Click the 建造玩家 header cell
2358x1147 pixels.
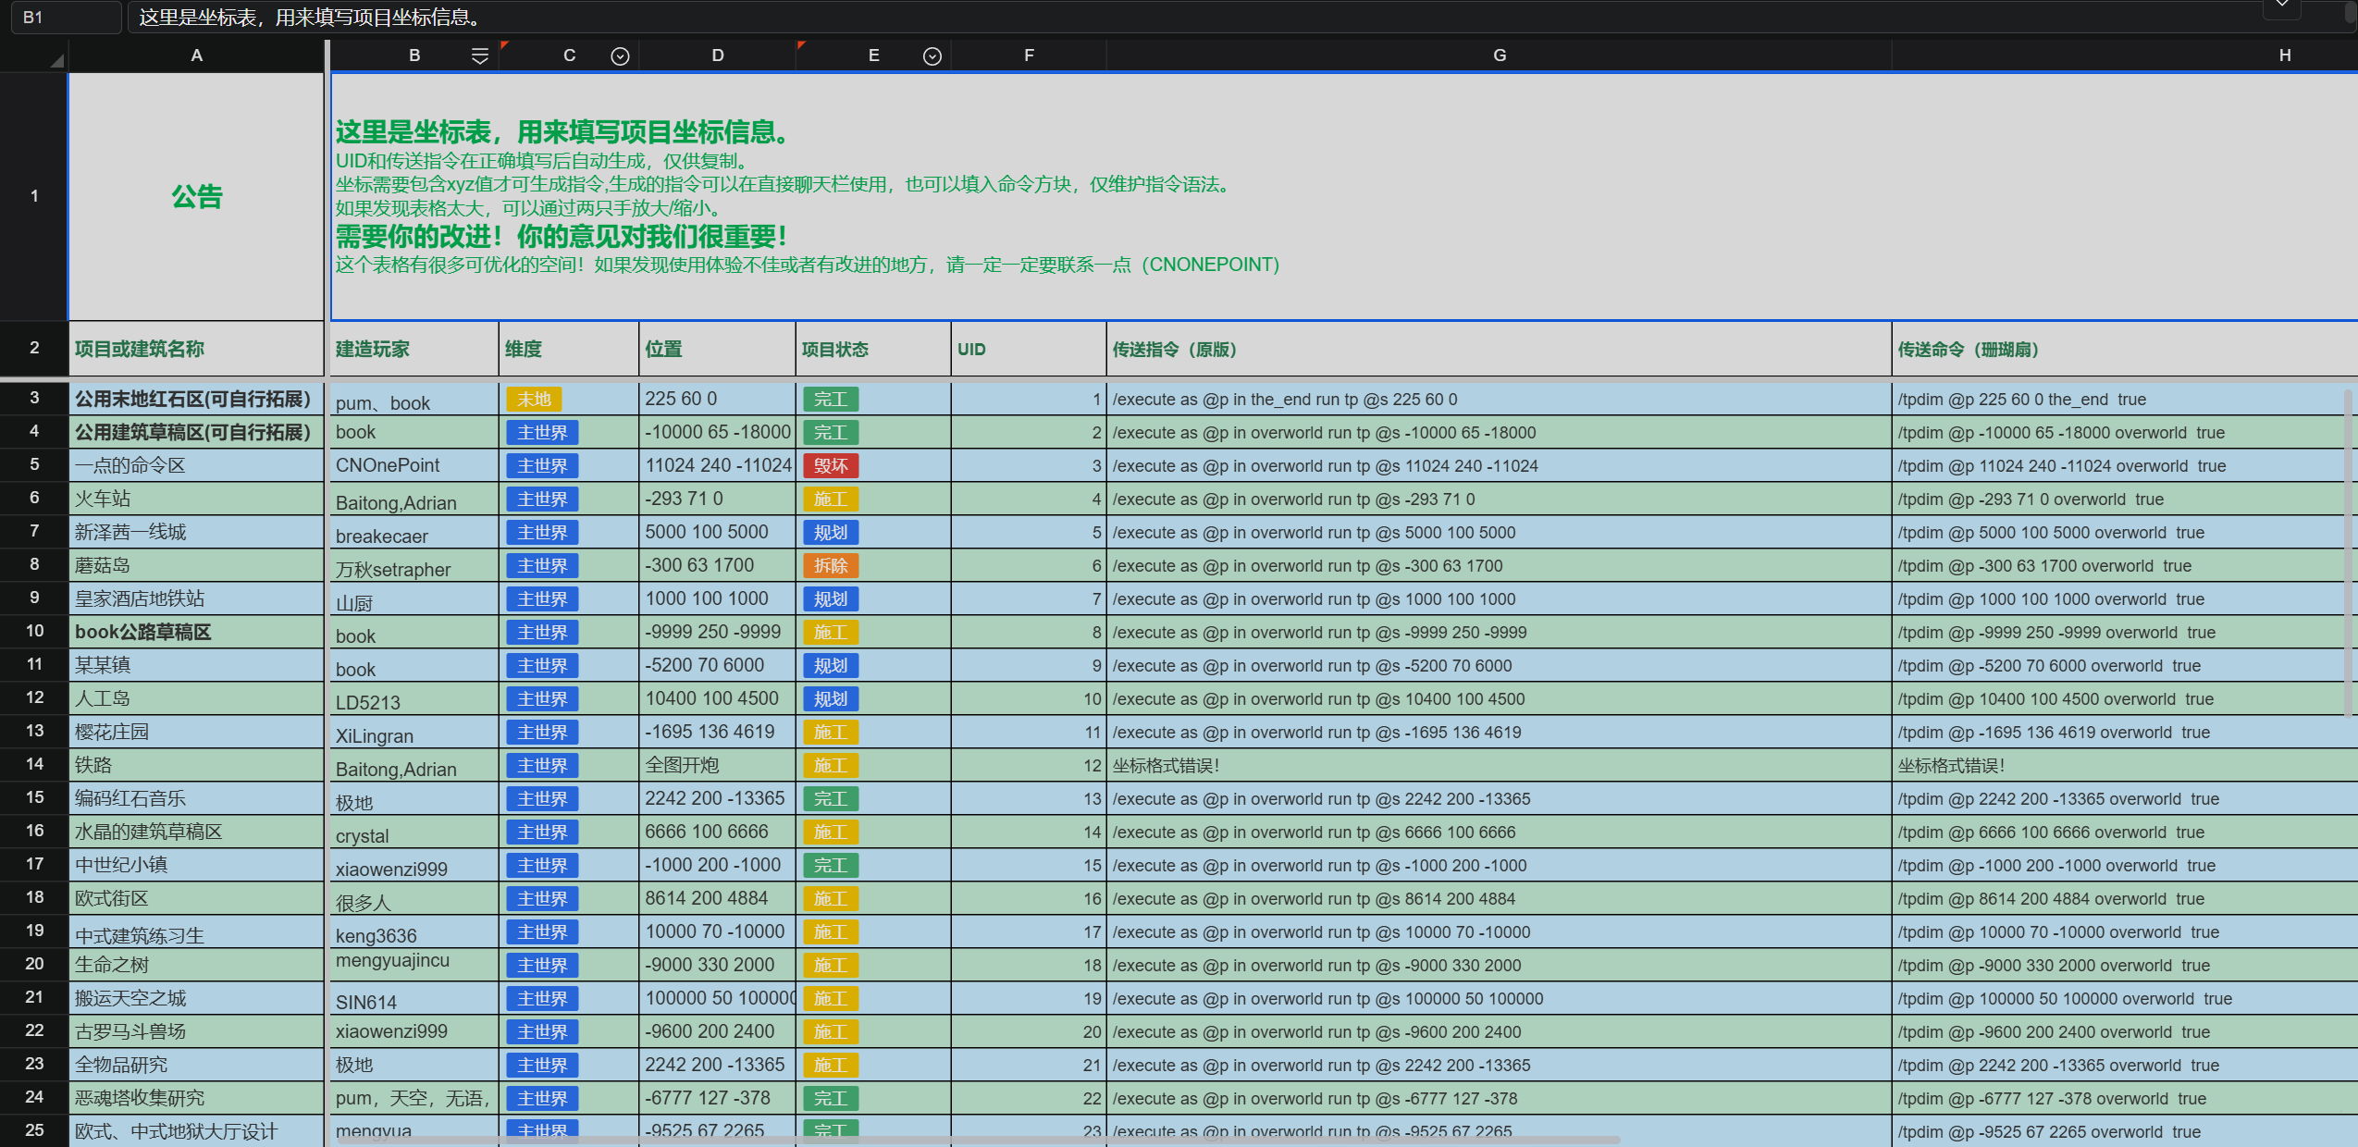click(x=414, y=349)
